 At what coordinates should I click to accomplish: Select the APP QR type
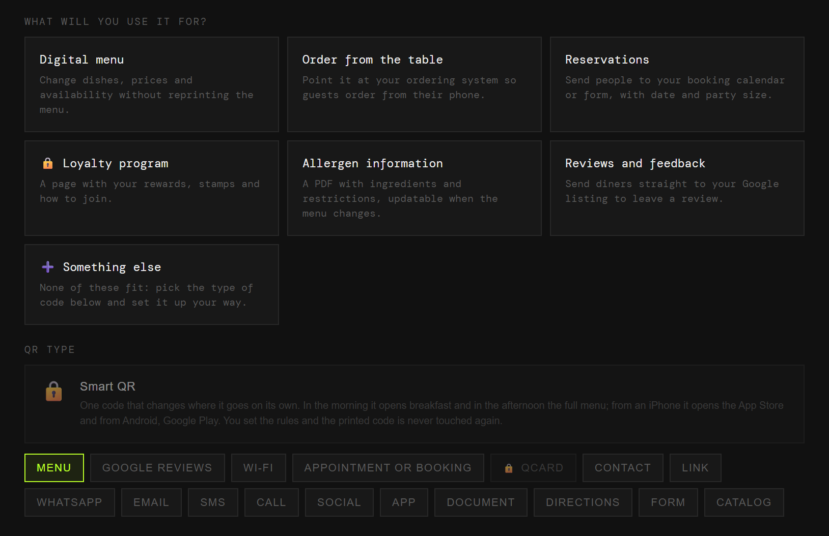point(404,502)
